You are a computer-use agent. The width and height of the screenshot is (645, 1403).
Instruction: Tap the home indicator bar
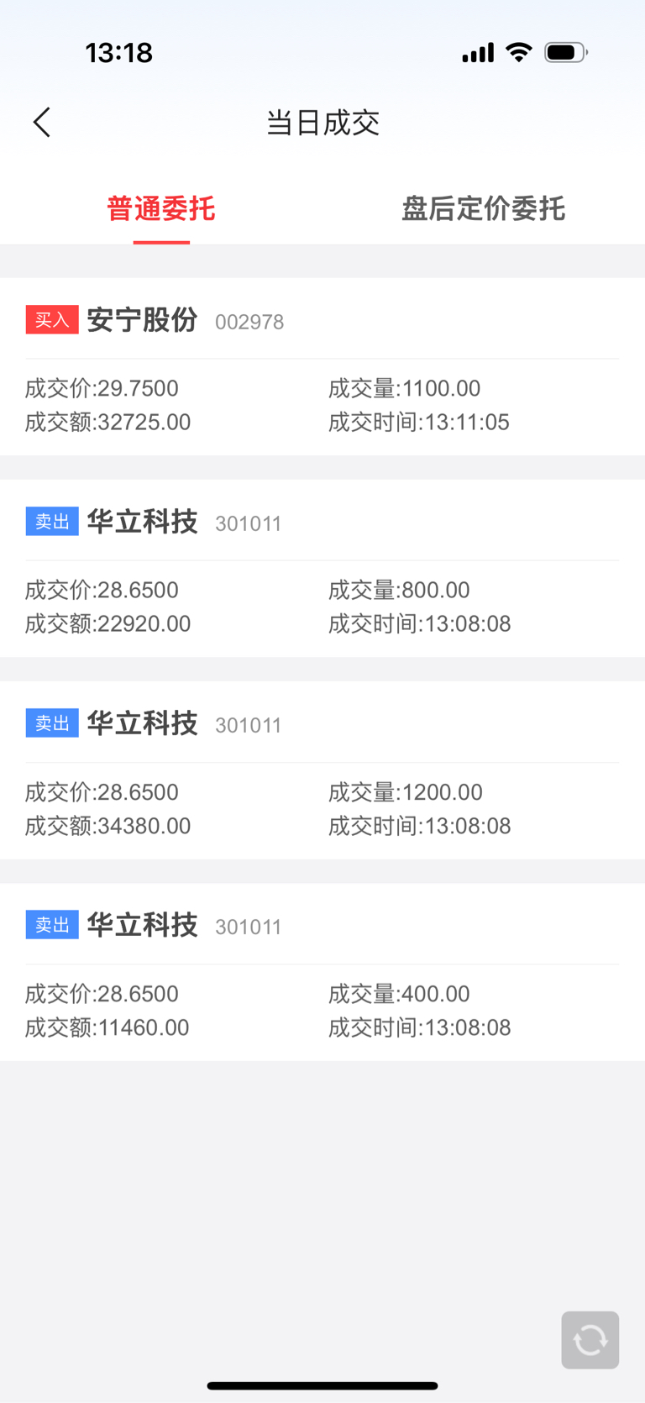[x=322, y=1385]
